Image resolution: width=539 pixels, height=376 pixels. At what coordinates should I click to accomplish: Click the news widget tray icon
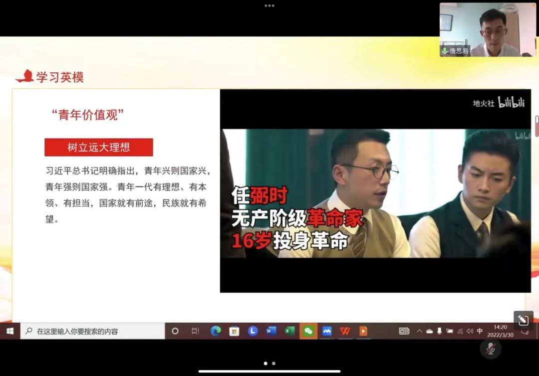coord(404,331)
